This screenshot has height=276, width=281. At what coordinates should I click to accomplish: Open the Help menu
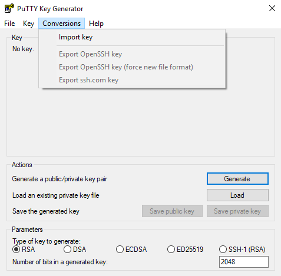point(96,24)
